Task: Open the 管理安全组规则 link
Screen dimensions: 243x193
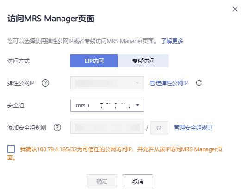Action: (193, 128)
